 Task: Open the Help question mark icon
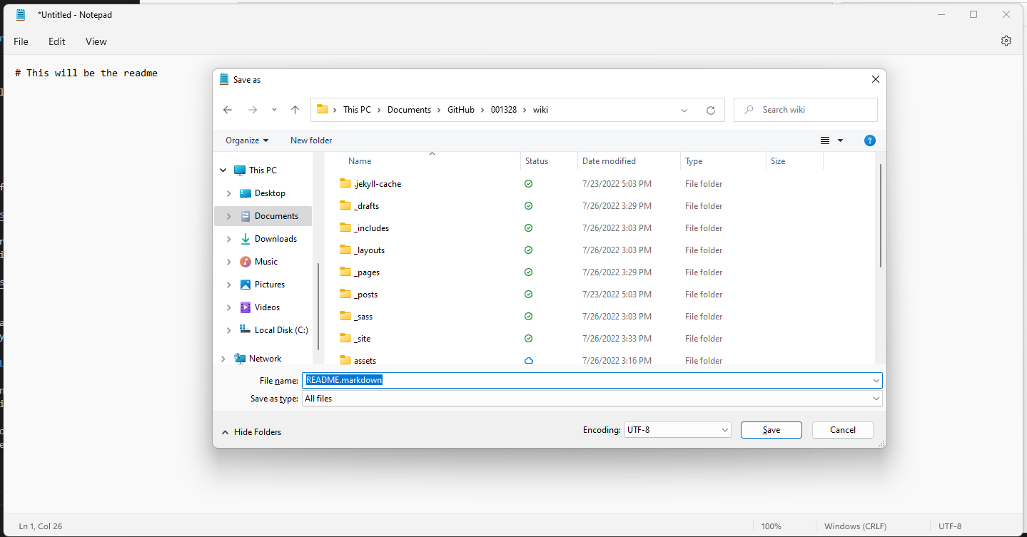click(869, 140)
